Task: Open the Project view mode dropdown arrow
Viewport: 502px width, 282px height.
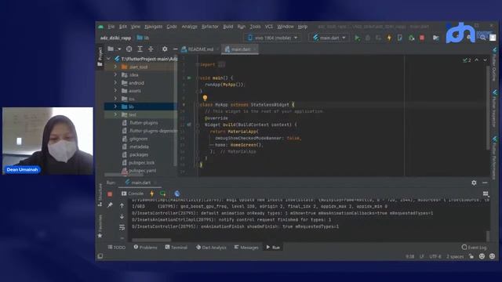Action: coord(119,49)
